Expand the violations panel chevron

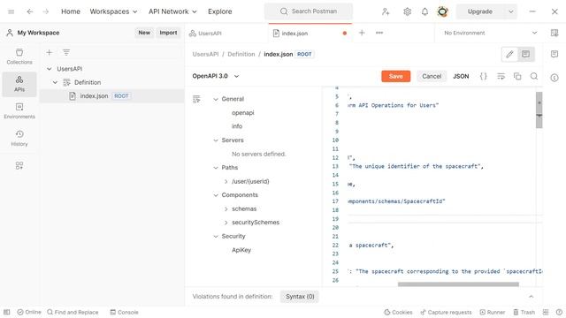coord(531,297)
